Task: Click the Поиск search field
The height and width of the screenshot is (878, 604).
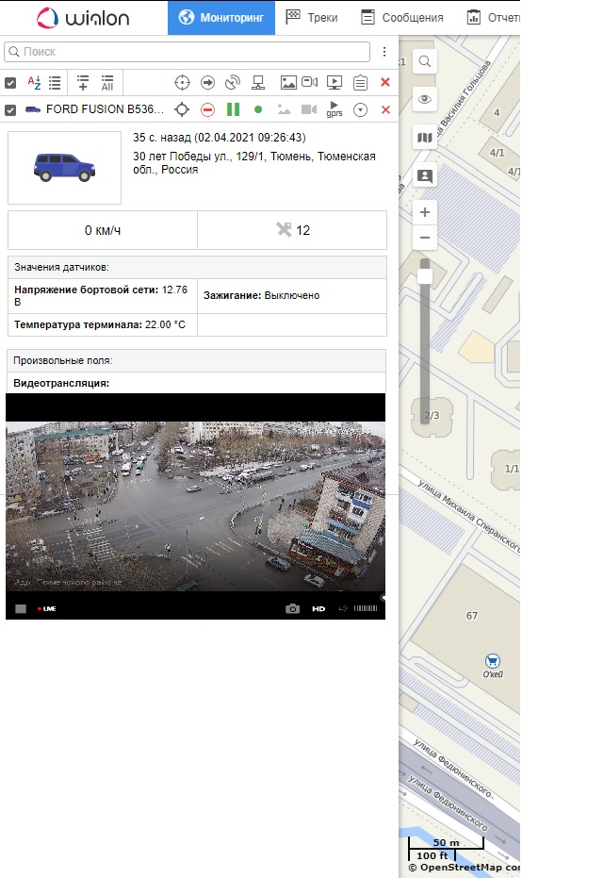Action: 187,52
